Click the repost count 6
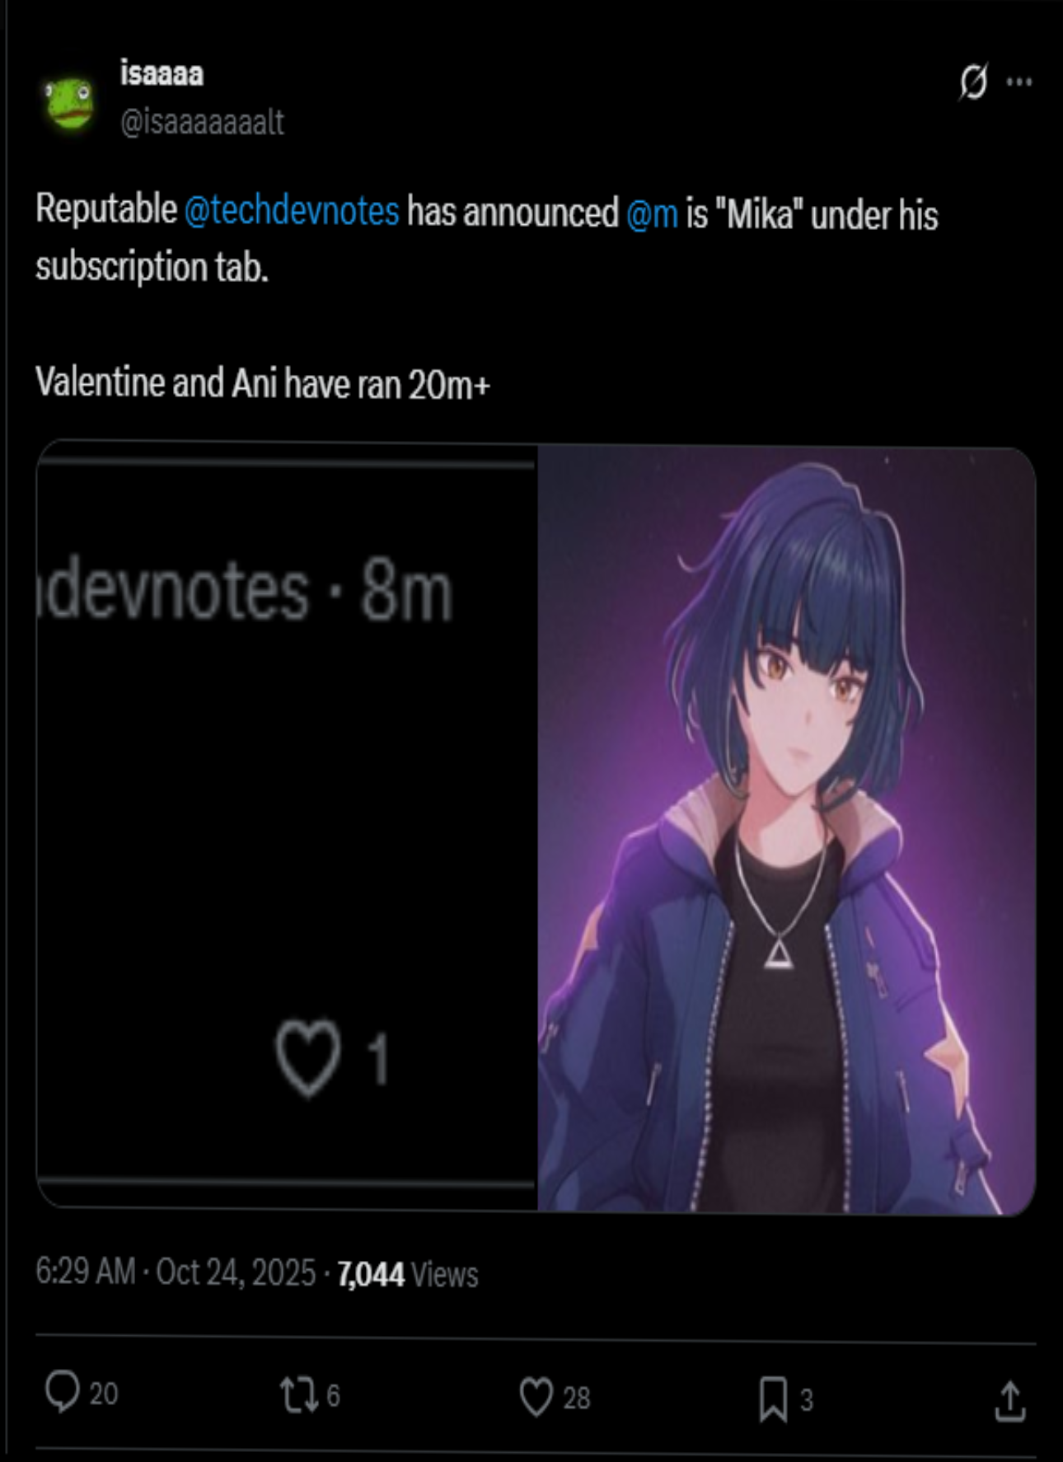The height and width of the screenshot is (1462, 1063). 333,1395
